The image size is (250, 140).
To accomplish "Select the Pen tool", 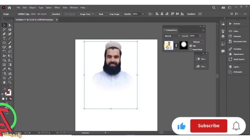I will tap(4, 34).
